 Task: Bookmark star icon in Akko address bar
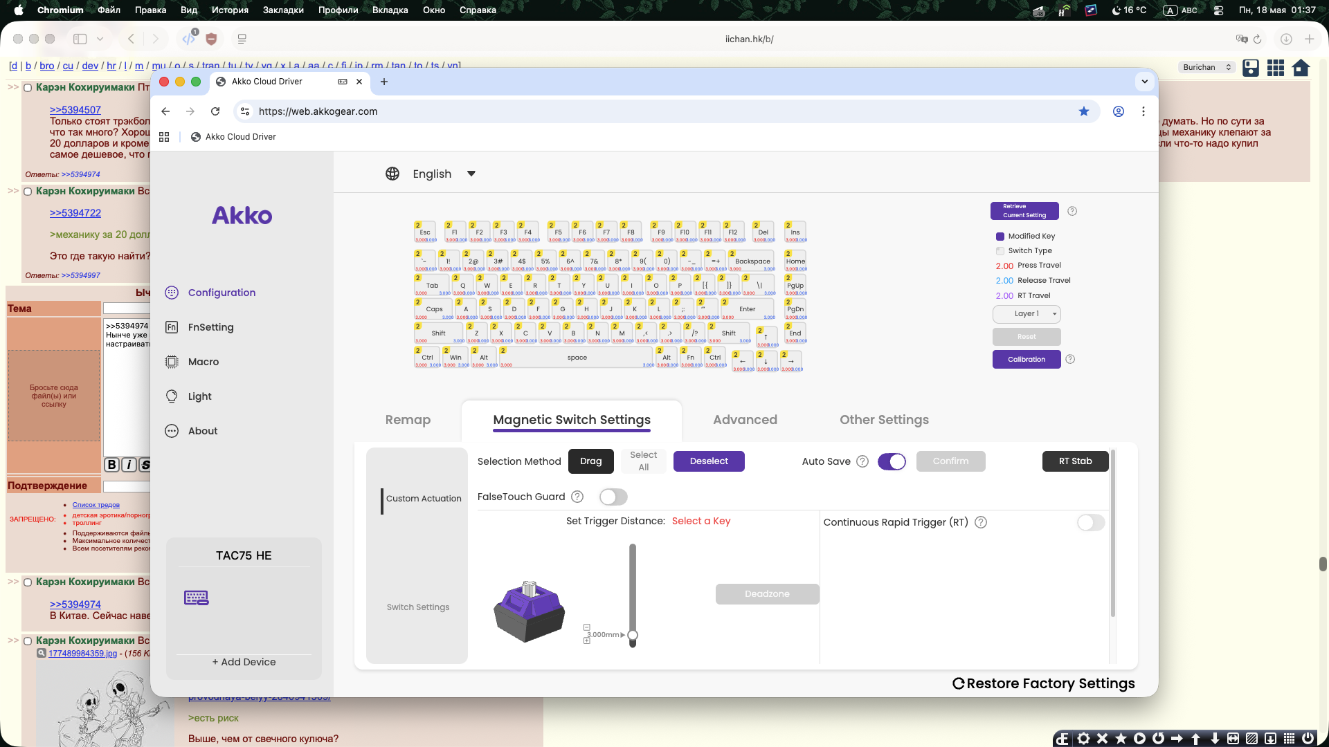pos(1084,111)
